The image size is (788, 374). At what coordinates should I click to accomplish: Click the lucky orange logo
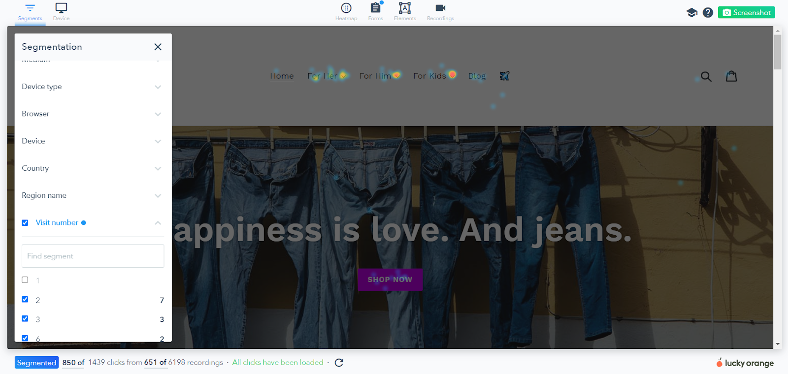click(x=745, y=363)
